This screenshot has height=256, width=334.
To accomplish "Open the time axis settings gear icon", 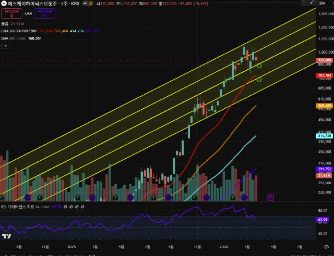I will pyautogui.click(x=326, y=247).
